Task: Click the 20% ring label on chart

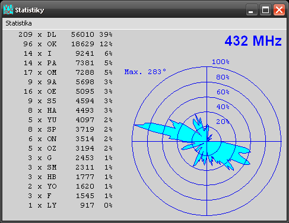Action: (x=223, y=122)
